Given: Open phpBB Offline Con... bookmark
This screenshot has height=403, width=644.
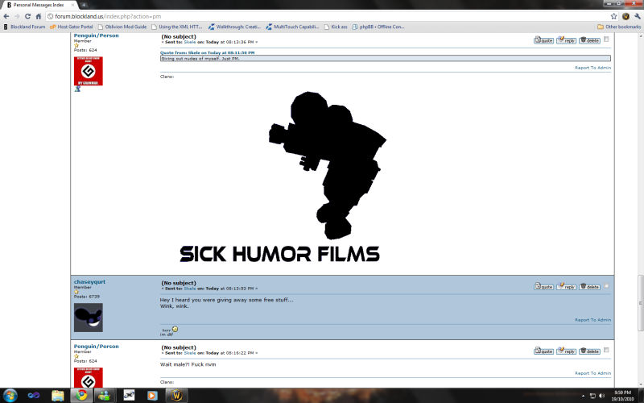Looking at the screenshot, I should click(378, 27).
